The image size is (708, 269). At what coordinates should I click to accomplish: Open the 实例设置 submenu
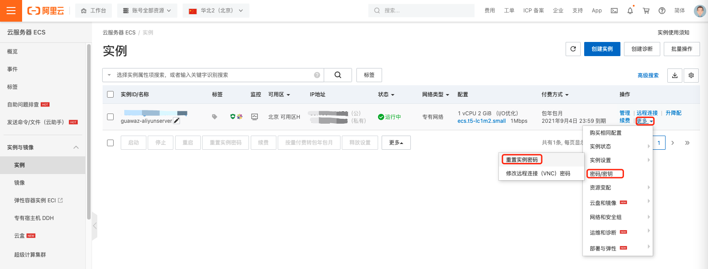click(618, 160)
